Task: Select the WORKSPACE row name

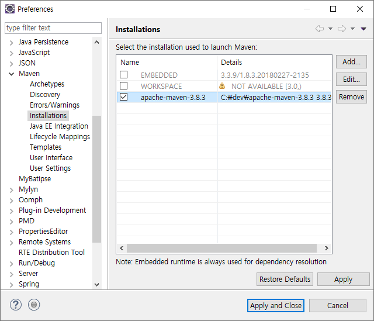Action: coord(161,86)
